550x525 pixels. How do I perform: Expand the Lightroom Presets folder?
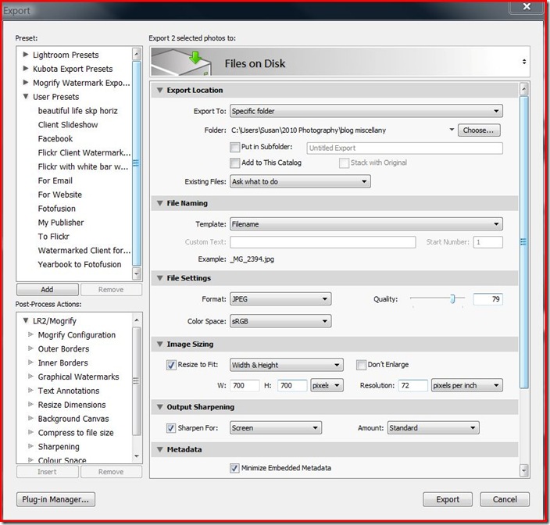(27, 55)
